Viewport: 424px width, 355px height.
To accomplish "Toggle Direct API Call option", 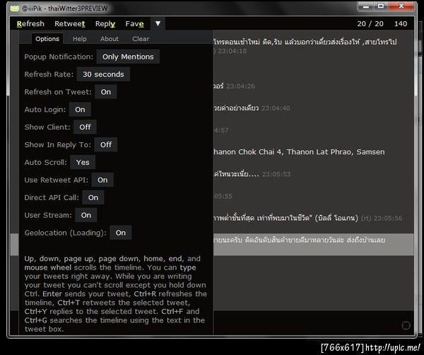I will click(x=93, y=197).
